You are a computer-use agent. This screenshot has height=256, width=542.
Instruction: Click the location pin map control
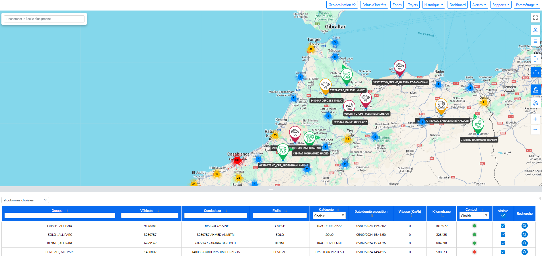tap(535, 30)
